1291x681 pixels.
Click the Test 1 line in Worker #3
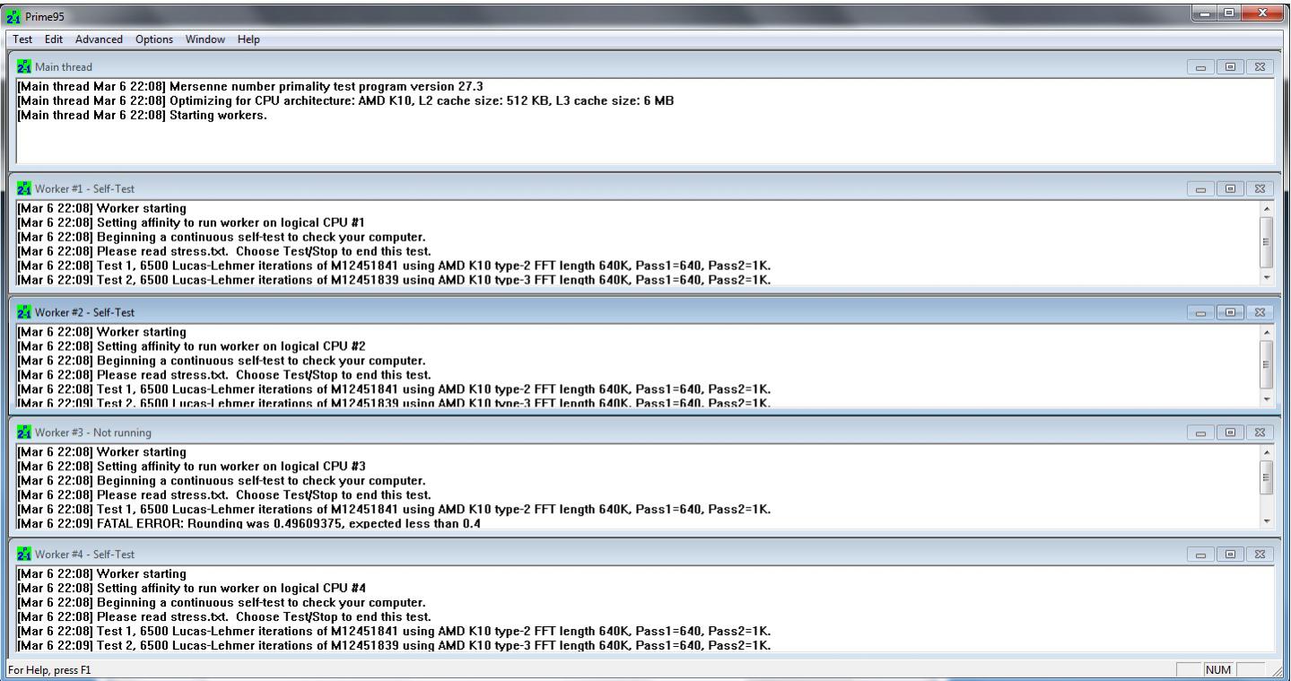point(394,509)
